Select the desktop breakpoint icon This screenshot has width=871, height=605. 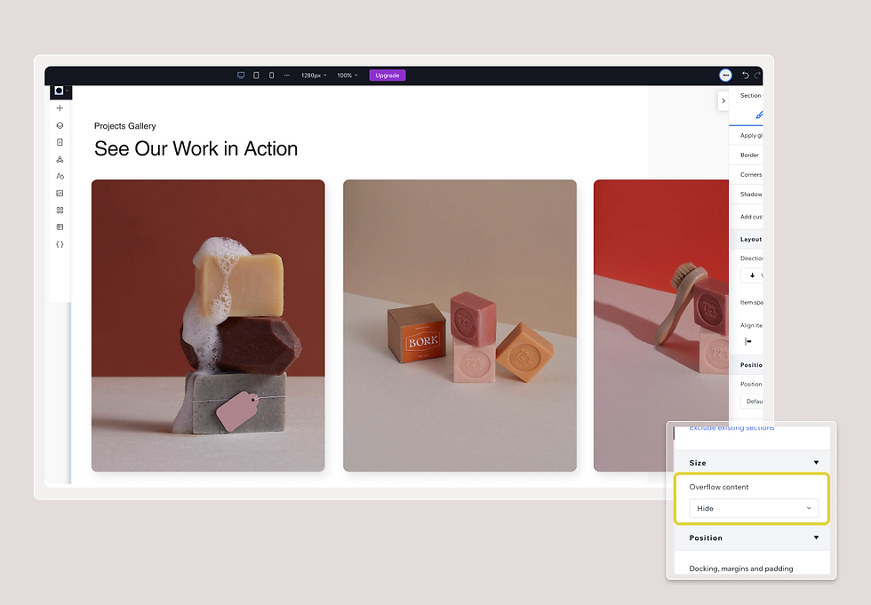click(241, 76)
